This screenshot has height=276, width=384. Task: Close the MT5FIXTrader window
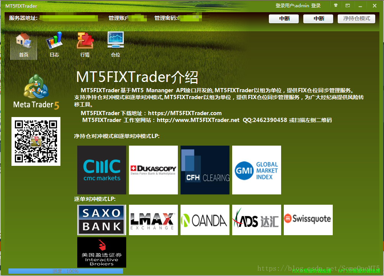374,6
